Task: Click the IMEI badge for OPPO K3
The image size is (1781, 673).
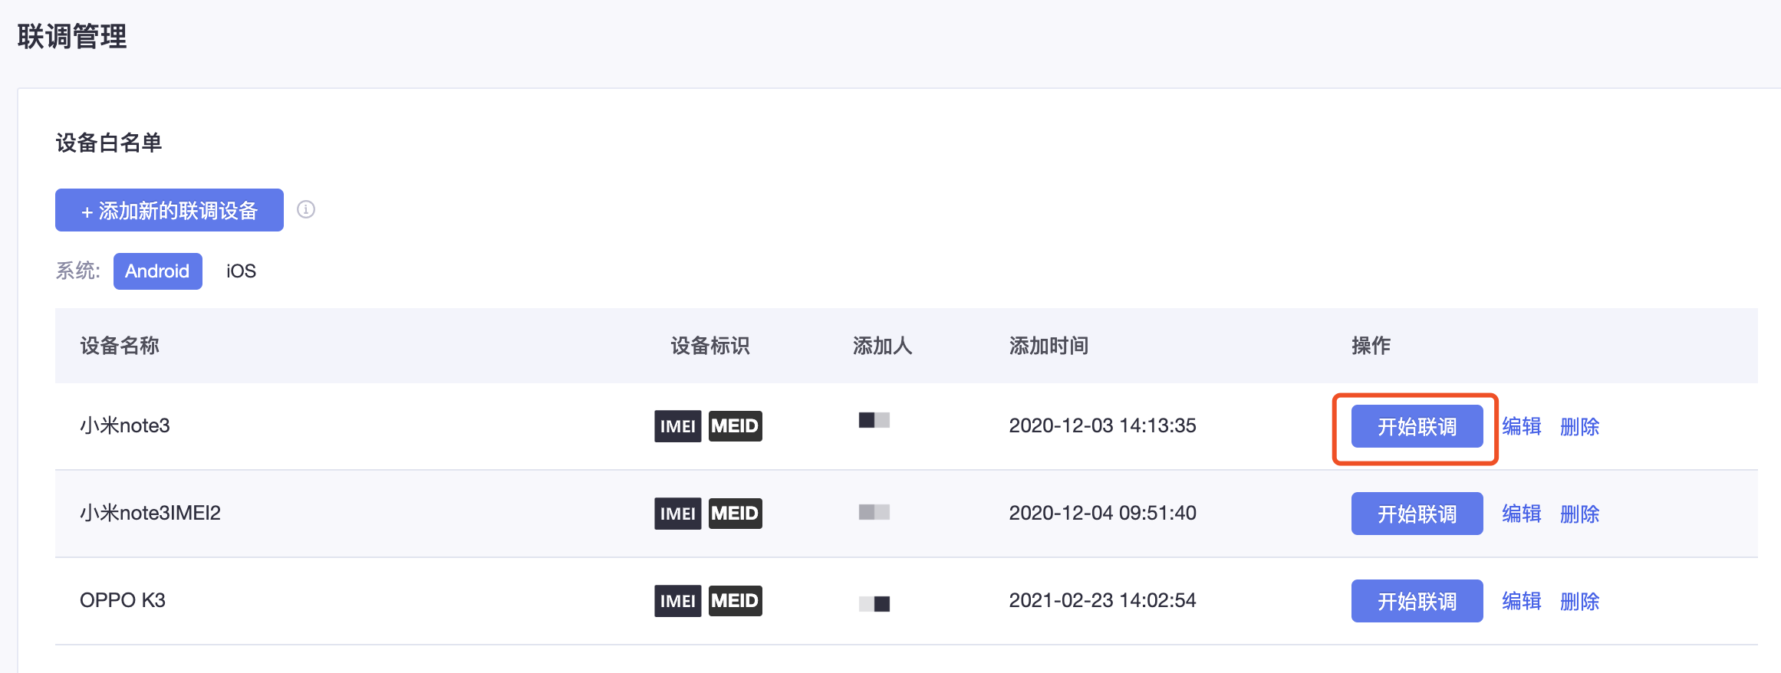Action: 677,601
